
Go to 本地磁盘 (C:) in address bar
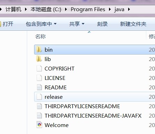pyautogui.click(x=46, y=9)
